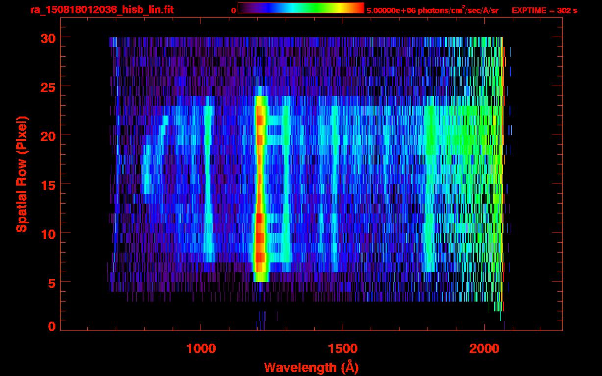Click the x-axis tick label 1000
602x376 pixels.
tap(201, 348)
